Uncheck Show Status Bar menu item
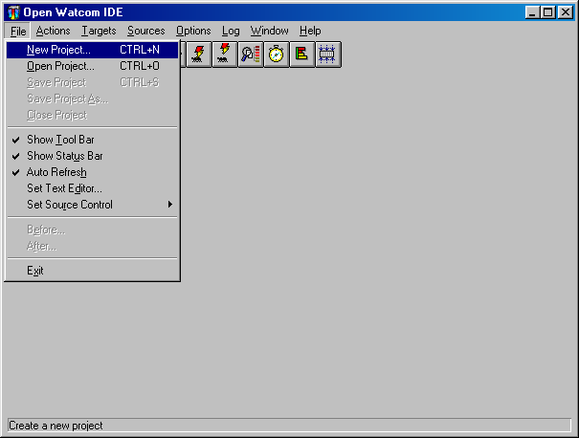Image resolution: width=579 pixels, height=438 pixels. (64, 156)
